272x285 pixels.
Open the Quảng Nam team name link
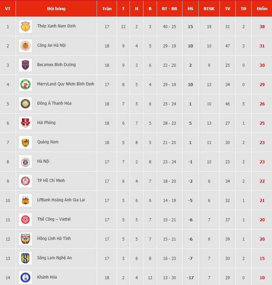coord(48,142)
